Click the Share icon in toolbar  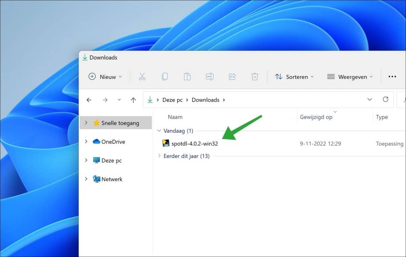coord(232,77)
